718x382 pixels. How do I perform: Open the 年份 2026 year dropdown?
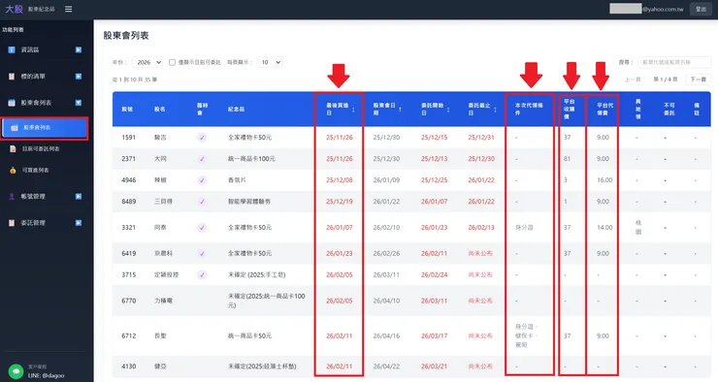coord(147,62)
